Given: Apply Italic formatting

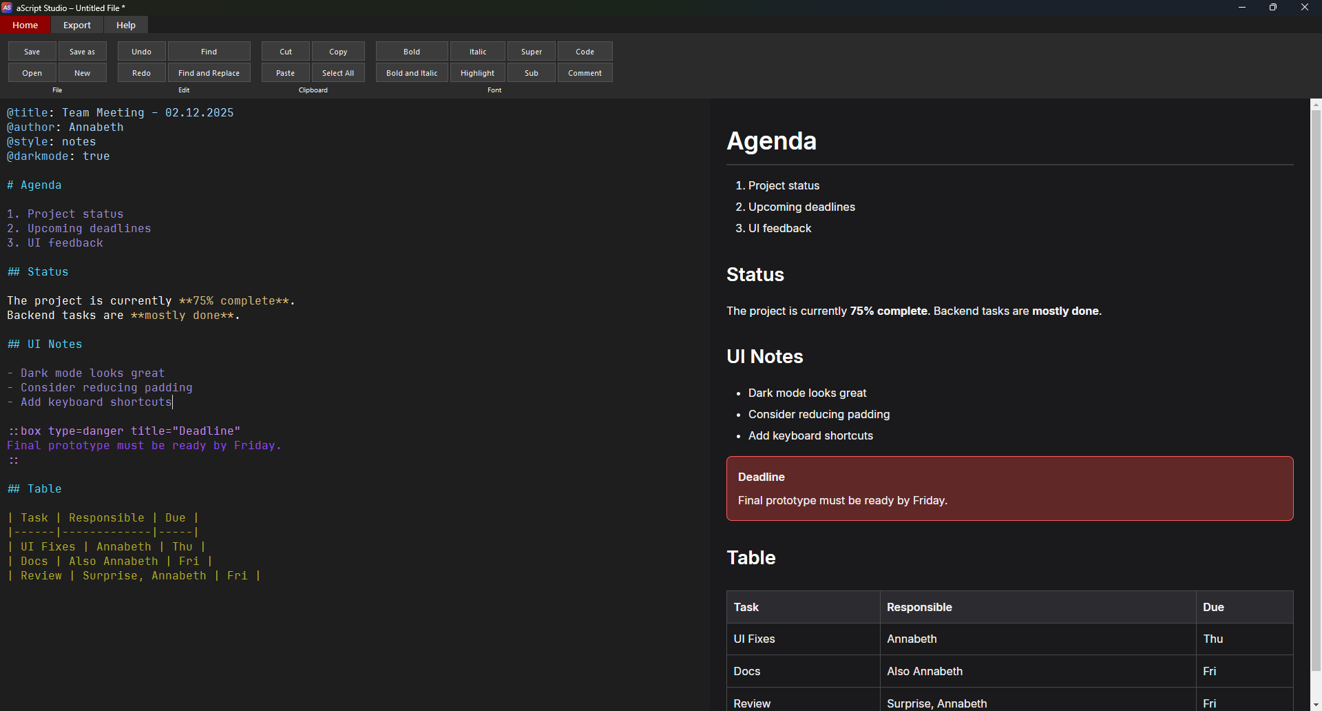Looking at the screenshot, I should (x=477, y=51).
